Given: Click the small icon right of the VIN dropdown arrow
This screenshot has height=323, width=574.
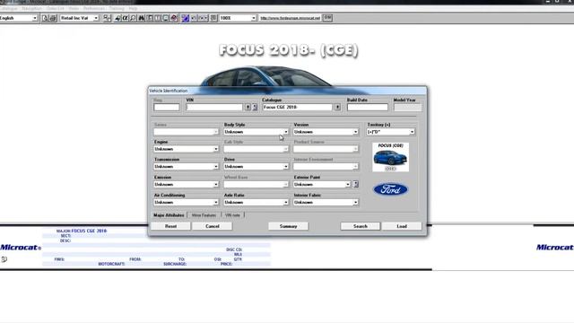Looking at the screenshot, I should pyautogui.click(x=255, y=107).
